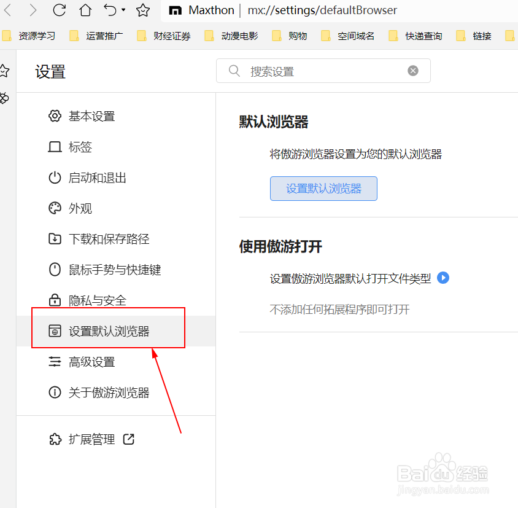Open 扩展管理 extensions link

(x=91, y=440)
